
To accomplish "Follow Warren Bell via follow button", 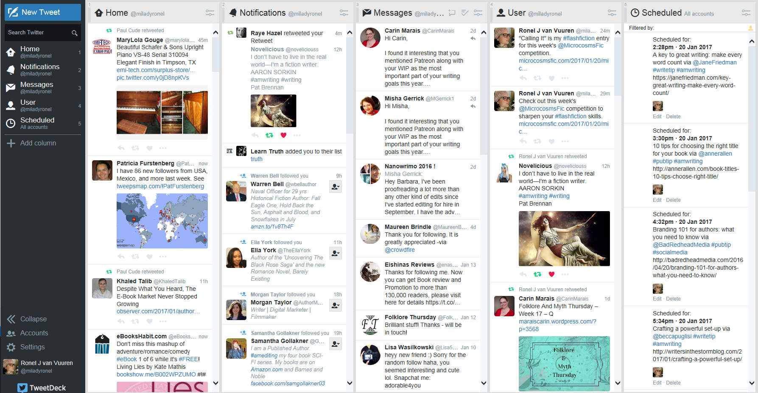I will pyautogui.click(x=335, y=187).
